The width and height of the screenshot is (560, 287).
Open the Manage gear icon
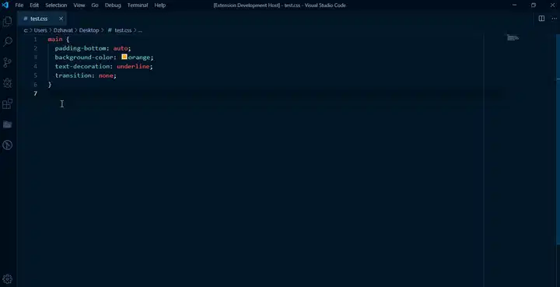(8, 278)
